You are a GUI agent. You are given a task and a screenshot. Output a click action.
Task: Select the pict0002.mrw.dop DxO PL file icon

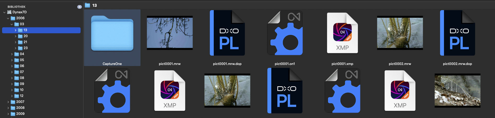pyautogui.click(x=458, y=33)
